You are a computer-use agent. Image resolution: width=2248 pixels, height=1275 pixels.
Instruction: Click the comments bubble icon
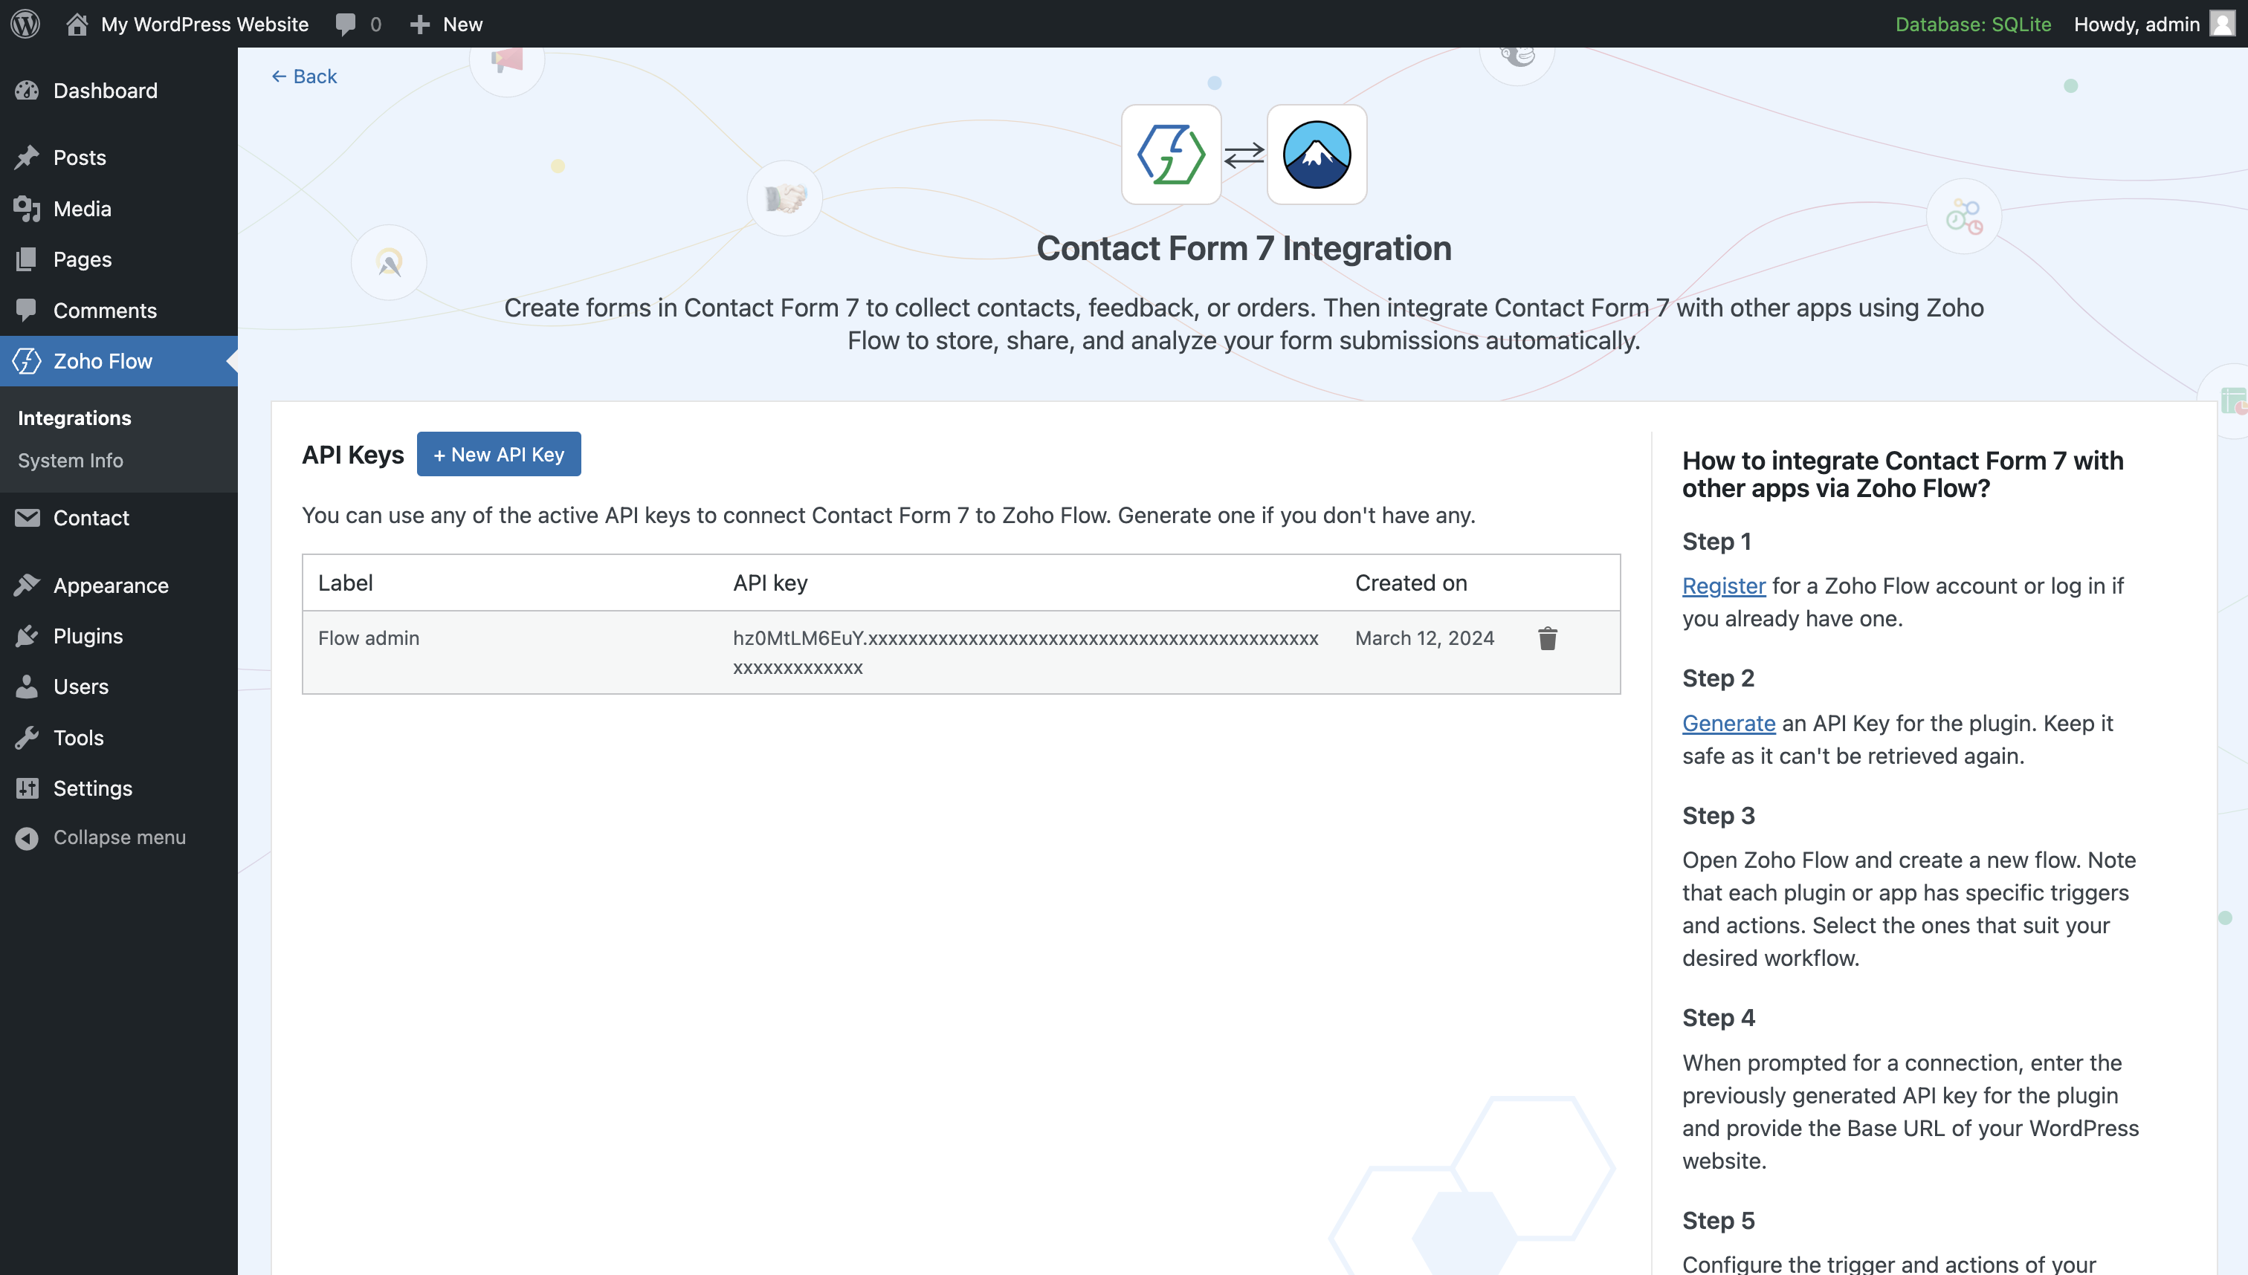[x=343, y=23]
